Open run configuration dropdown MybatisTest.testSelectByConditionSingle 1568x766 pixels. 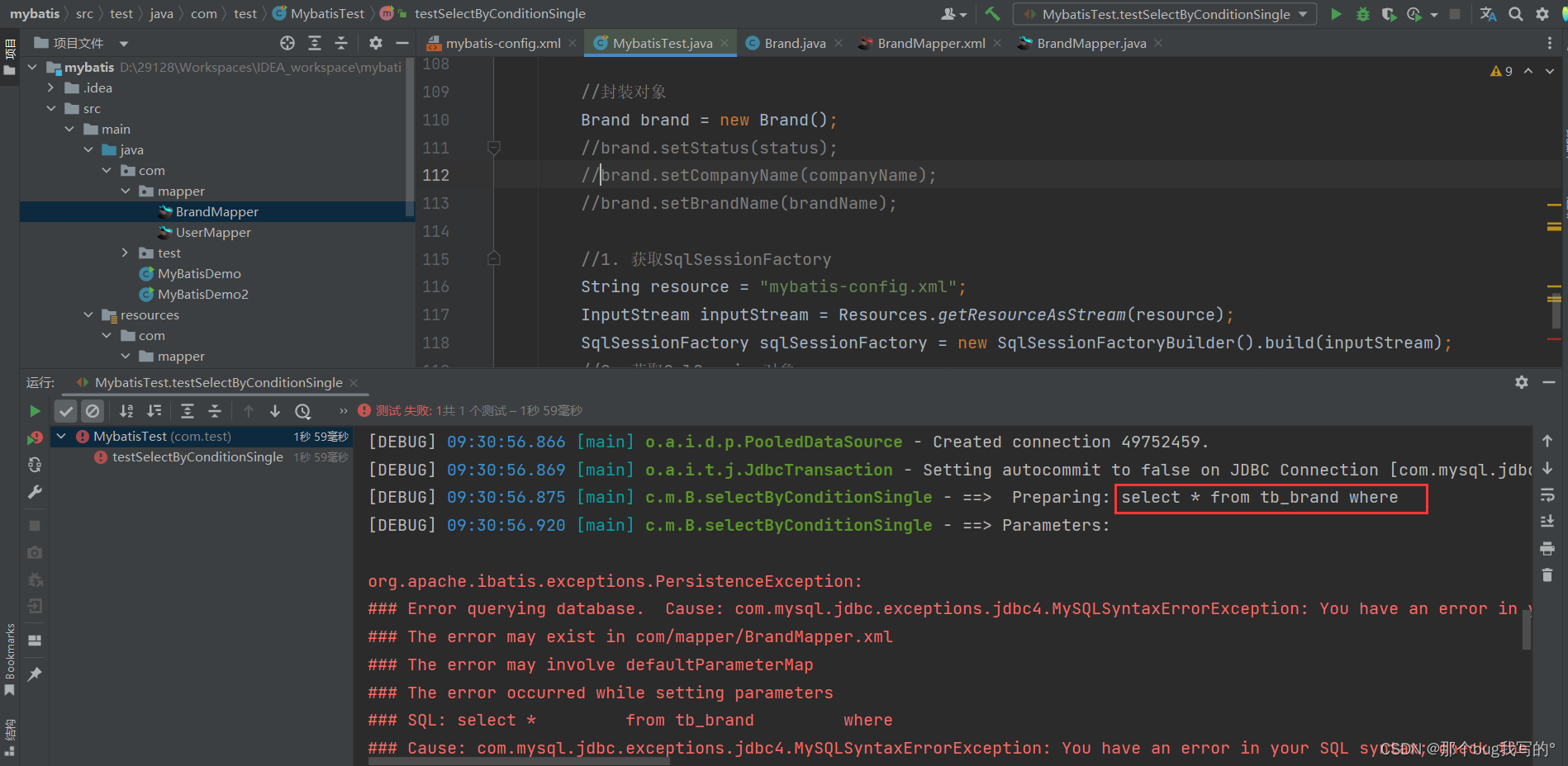[1165, 14]
